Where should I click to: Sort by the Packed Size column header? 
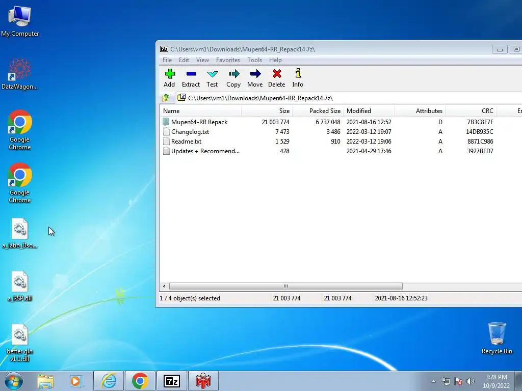click(x=318, y=110)
